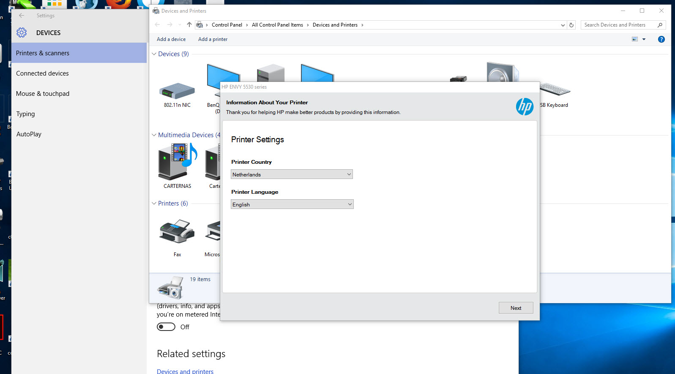
Task: Click the Firefox icon on the desktop
Action: tap(118, 4)
